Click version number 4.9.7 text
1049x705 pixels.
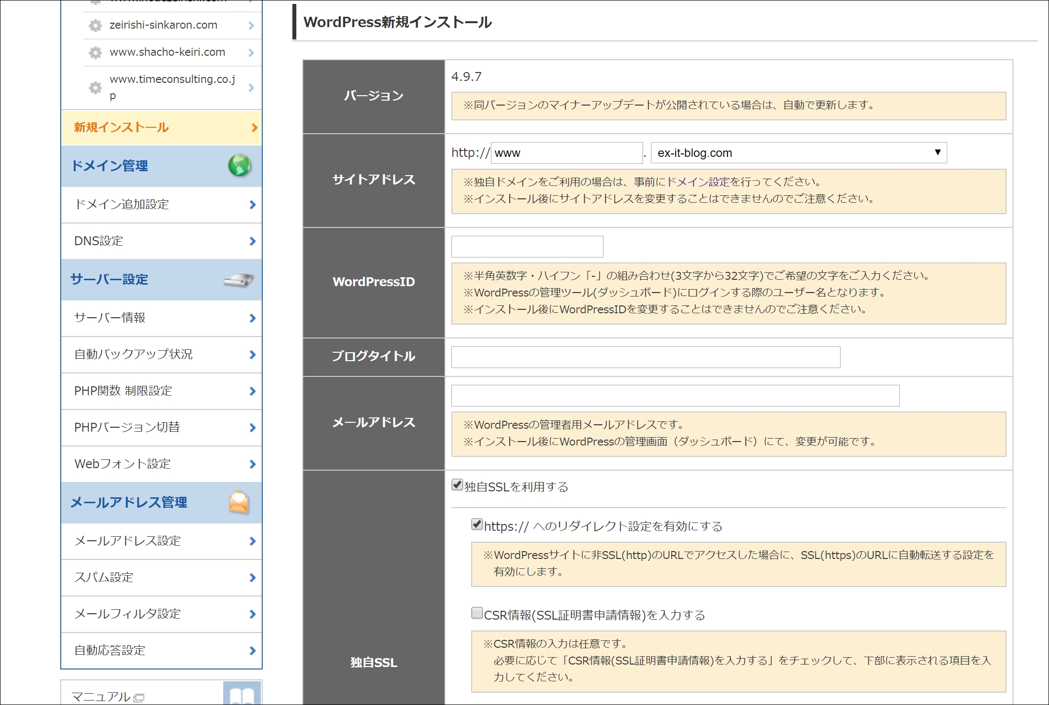point(466,77)
